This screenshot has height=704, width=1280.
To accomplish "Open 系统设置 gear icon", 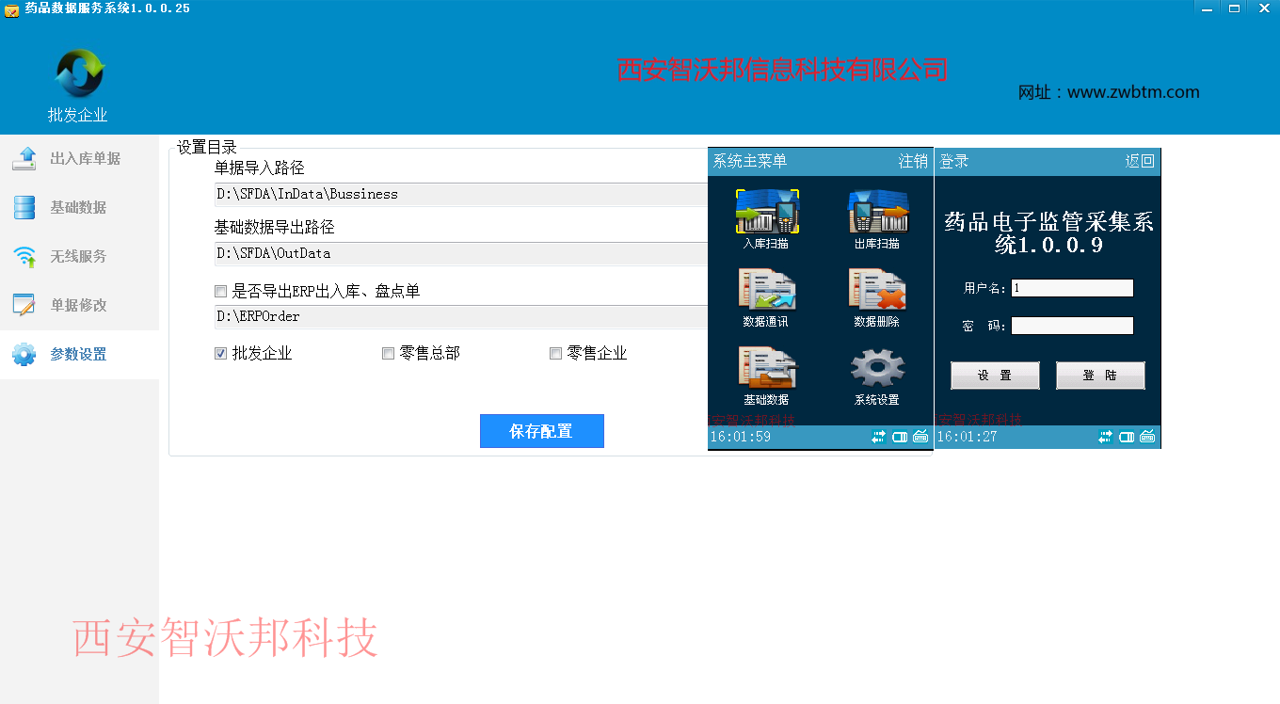I will click(x=877, y=368).
